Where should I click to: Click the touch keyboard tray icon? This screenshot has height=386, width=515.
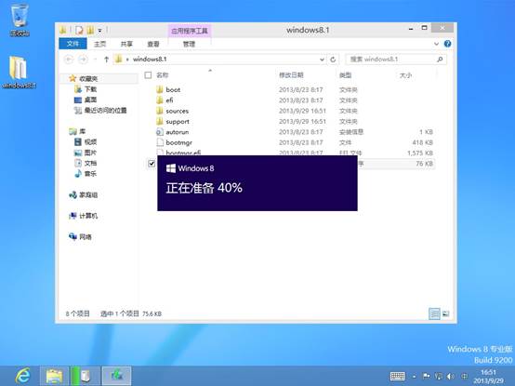(398, 376)
